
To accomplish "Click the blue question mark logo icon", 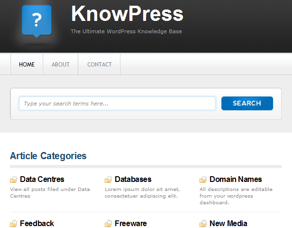I will (x=36, y=21).
